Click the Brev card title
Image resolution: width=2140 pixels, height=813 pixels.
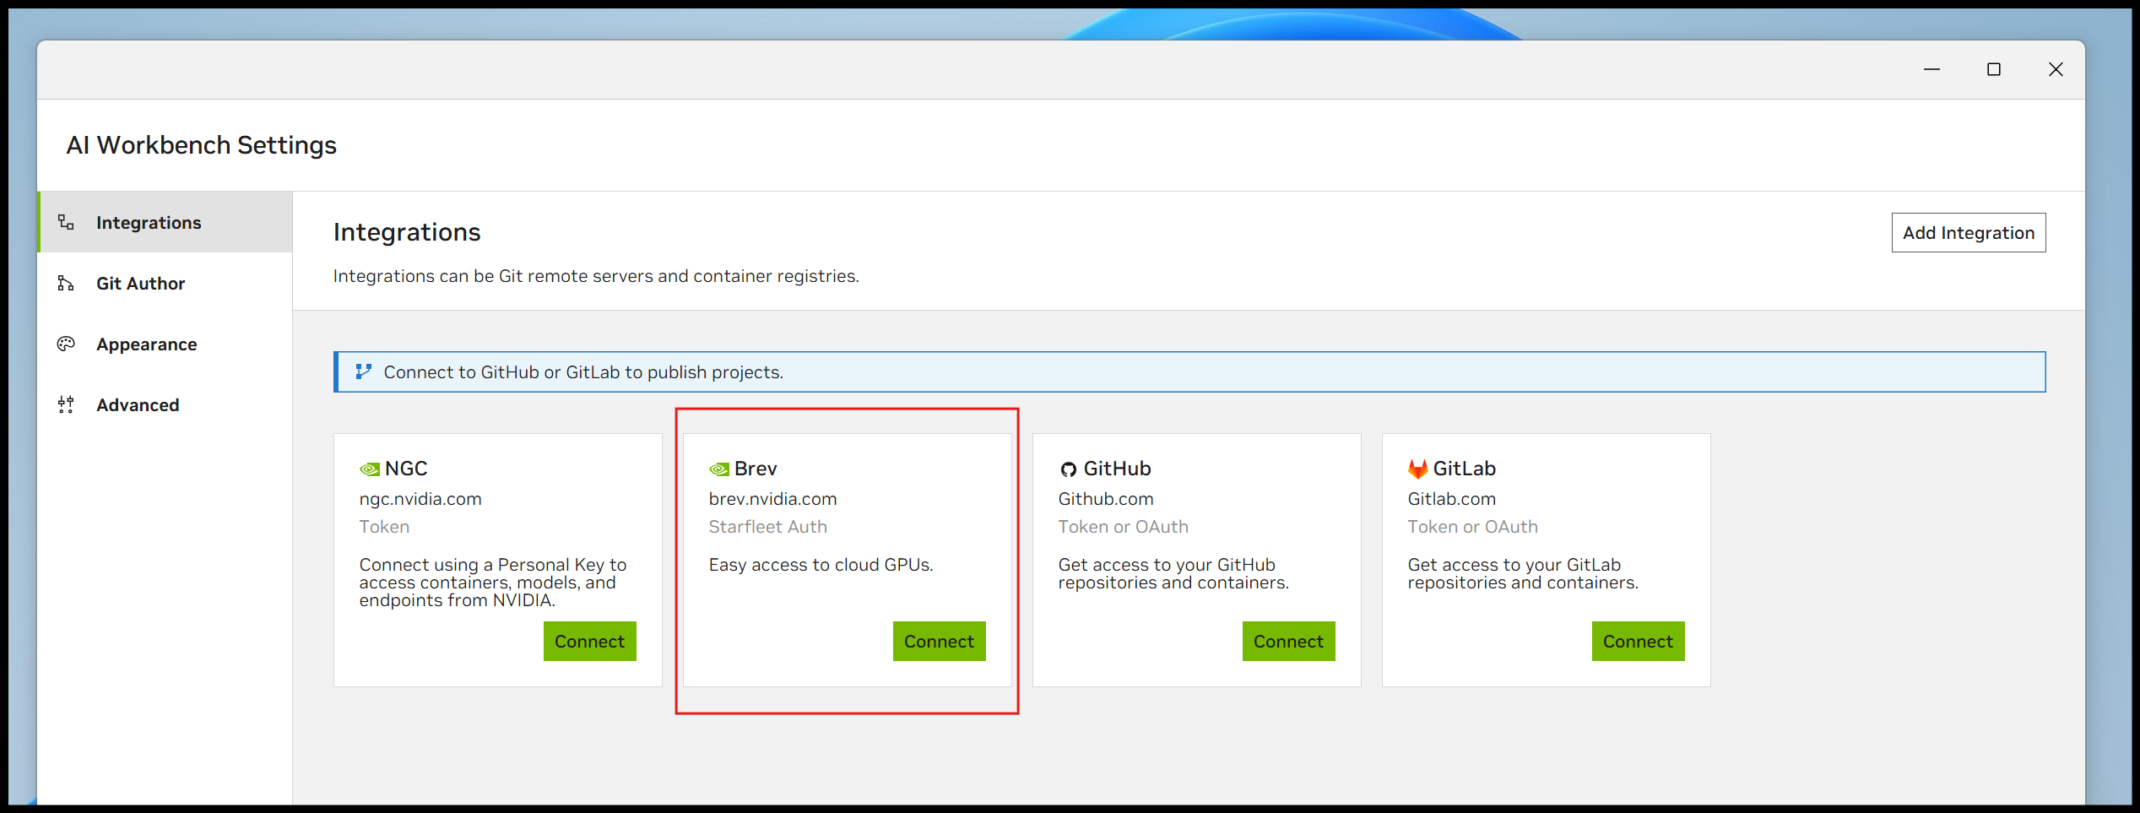click(x=756, y=469)
